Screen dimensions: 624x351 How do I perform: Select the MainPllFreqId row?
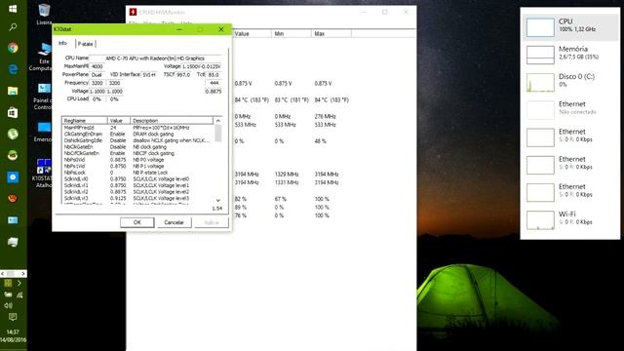click(x=137, y=128)
